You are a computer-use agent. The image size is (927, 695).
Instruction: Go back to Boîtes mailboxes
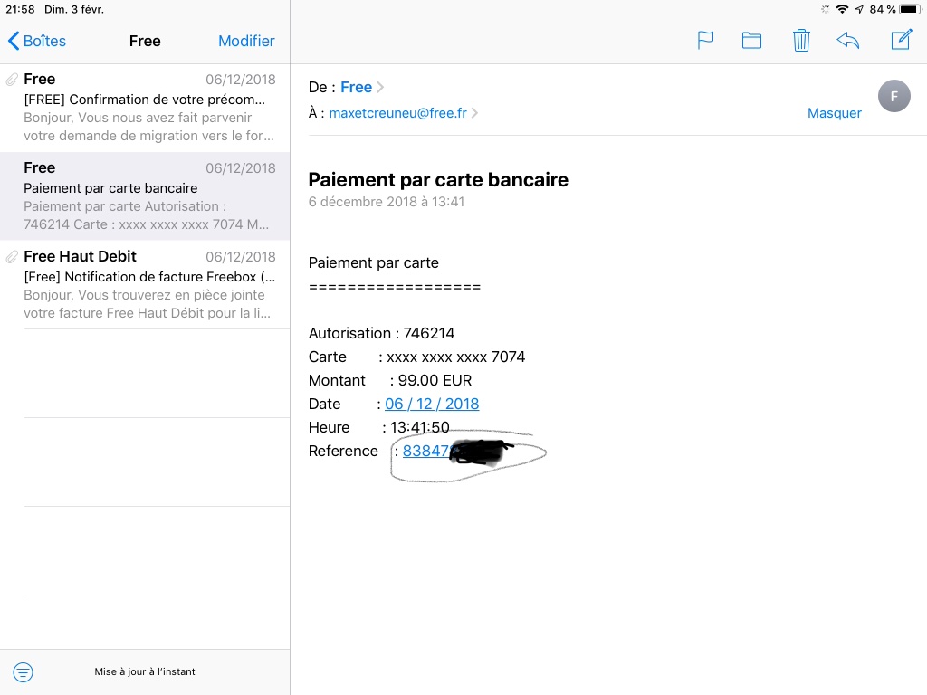(36, 41)
